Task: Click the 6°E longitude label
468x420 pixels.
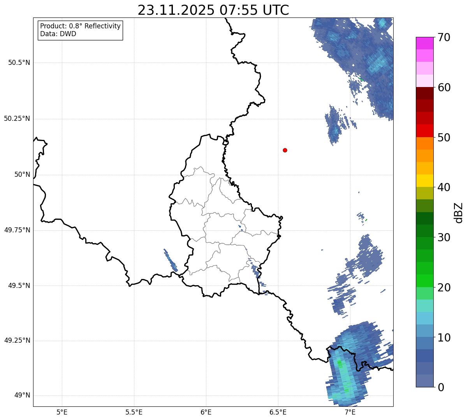Action: click(206, 412)
